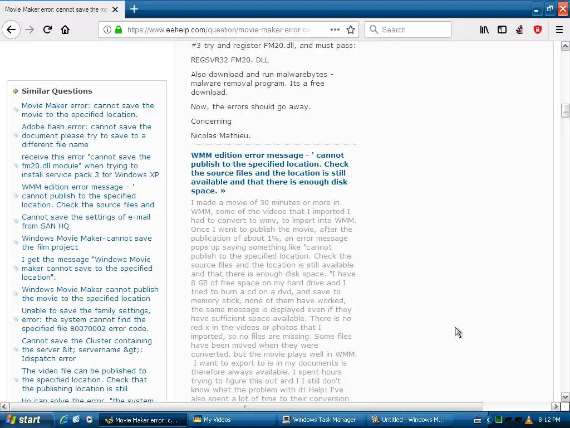Minimize the browser window

(x=536, y=9)
